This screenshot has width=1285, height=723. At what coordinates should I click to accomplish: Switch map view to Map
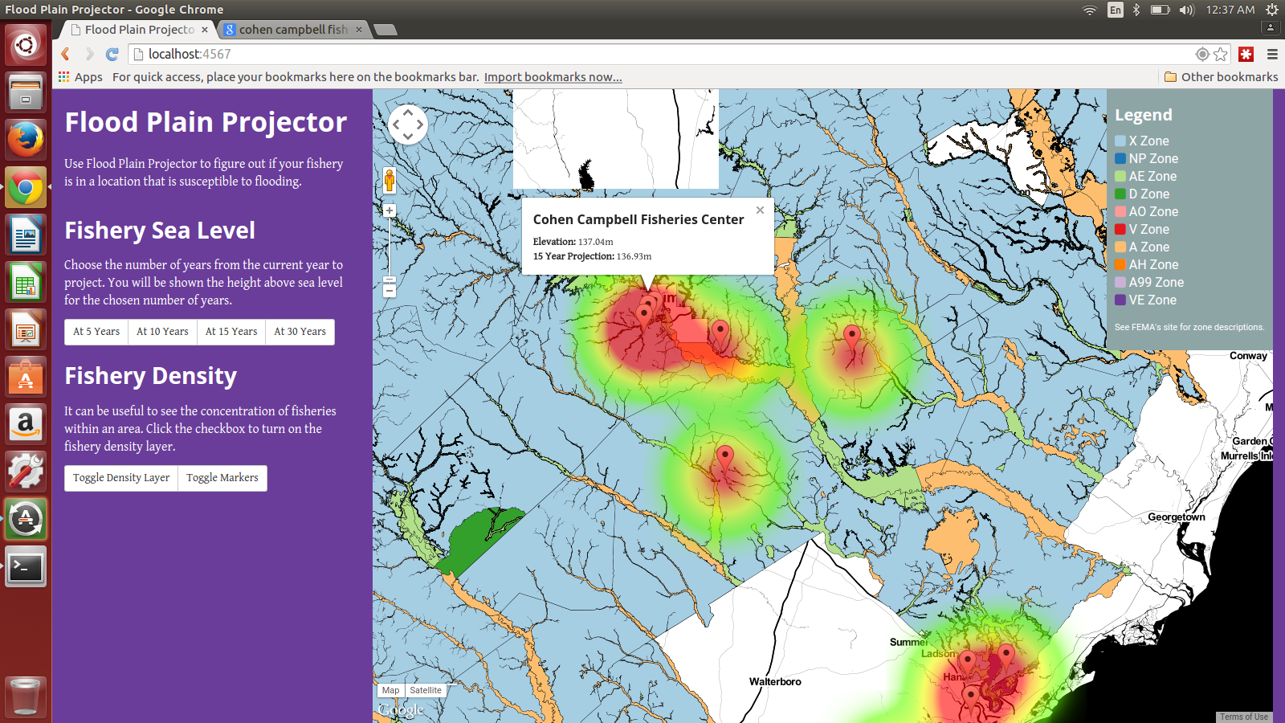(x=391, y=690)
